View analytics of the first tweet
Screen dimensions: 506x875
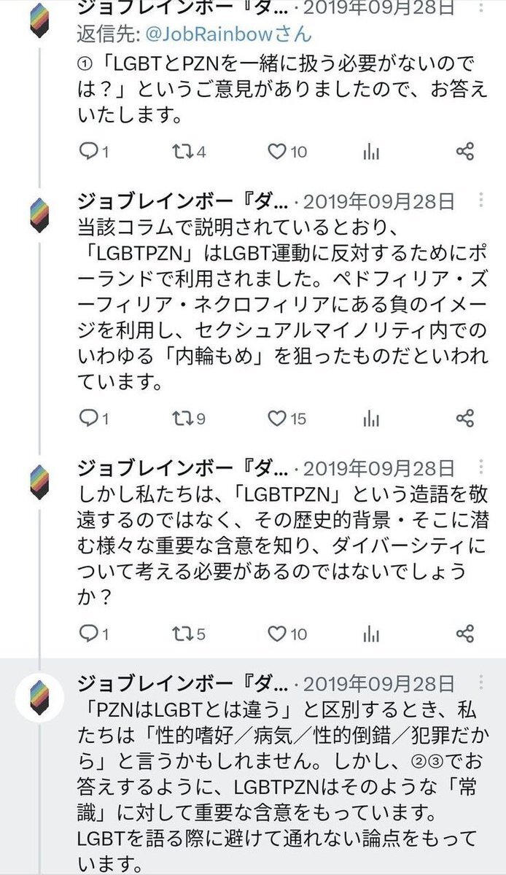[371, 151]
